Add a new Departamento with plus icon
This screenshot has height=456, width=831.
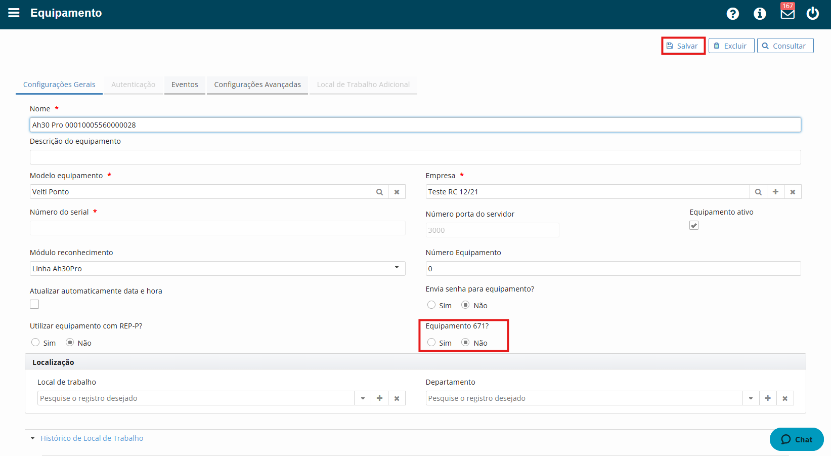coord(768,398)
